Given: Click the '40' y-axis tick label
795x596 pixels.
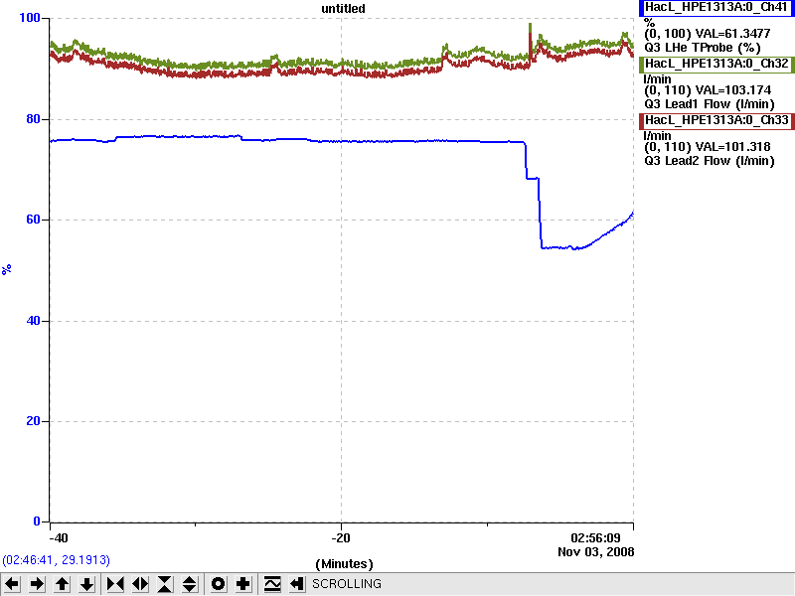Looking at the screenshot, I should point(33,321).
